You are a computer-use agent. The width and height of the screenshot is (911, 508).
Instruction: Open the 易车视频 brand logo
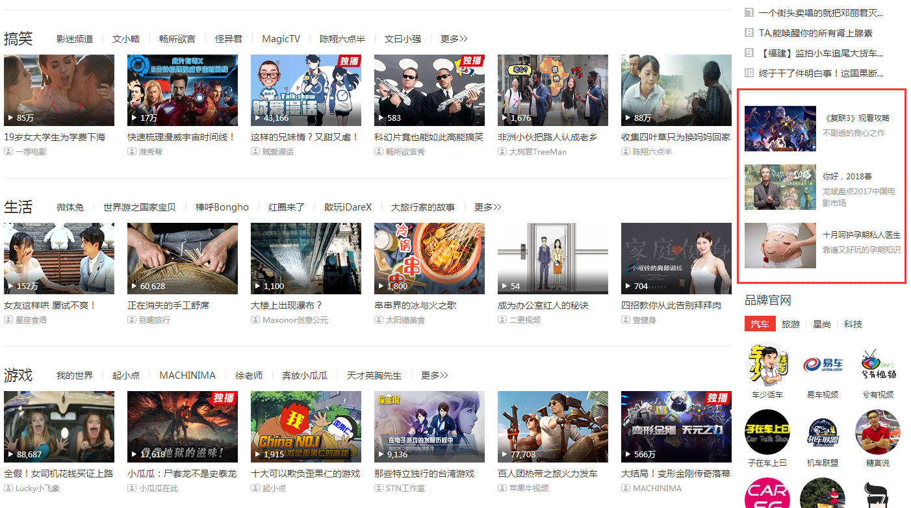coord(822,364)
